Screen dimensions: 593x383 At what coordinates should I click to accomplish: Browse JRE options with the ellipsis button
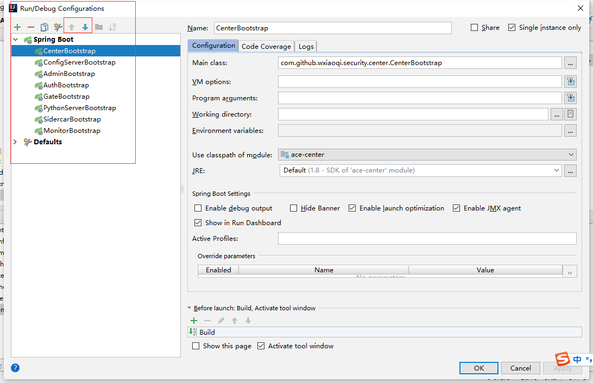pyautogui.click(x=570, y=171)
